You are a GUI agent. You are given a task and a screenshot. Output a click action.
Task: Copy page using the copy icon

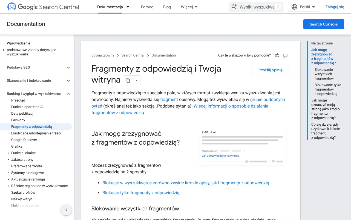(128, 80)
